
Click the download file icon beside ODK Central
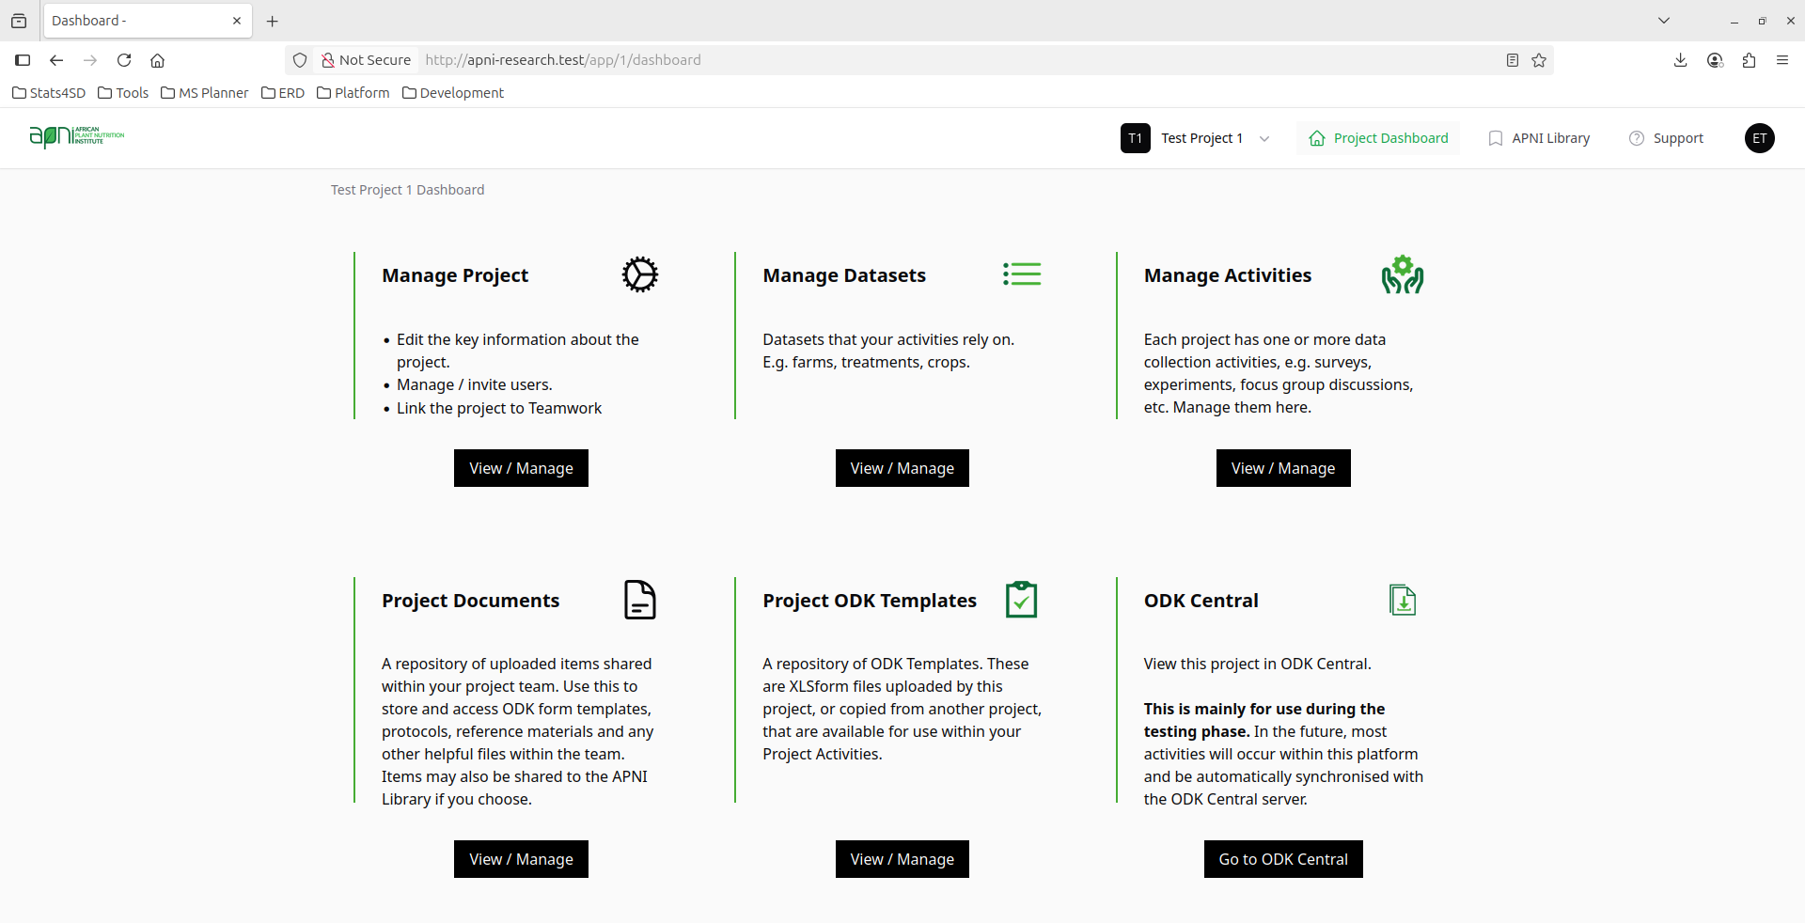pyautogui.click(x=1402, y=600)
